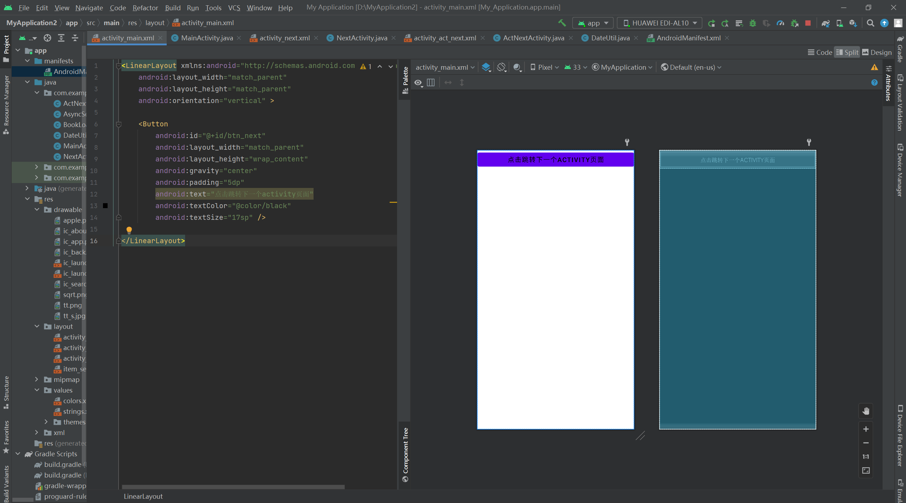Open the Pixel device preview dropdown
This screenshot has height=503, width=906.
coord(544,67)
